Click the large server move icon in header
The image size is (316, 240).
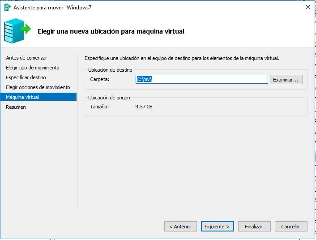pyautogui.click(x=17, y=30)
